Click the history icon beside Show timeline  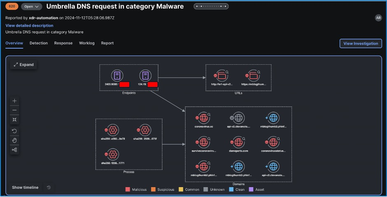[x=49, y=188]
